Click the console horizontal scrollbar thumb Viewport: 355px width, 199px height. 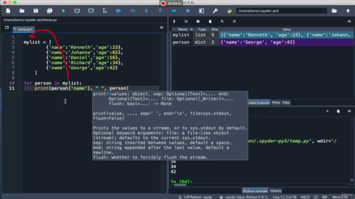pos(180,185)
